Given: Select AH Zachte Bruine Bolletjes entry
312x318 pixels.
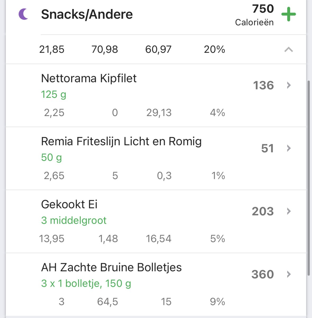Looking at the screenshot, I should pos(111,267).
